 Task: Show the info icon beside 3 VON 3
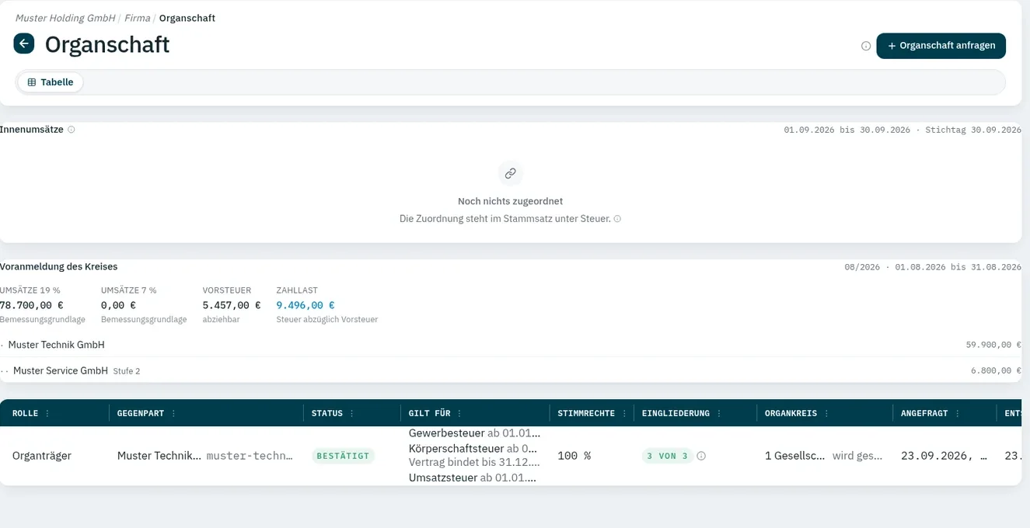click(x=701, y=456)
